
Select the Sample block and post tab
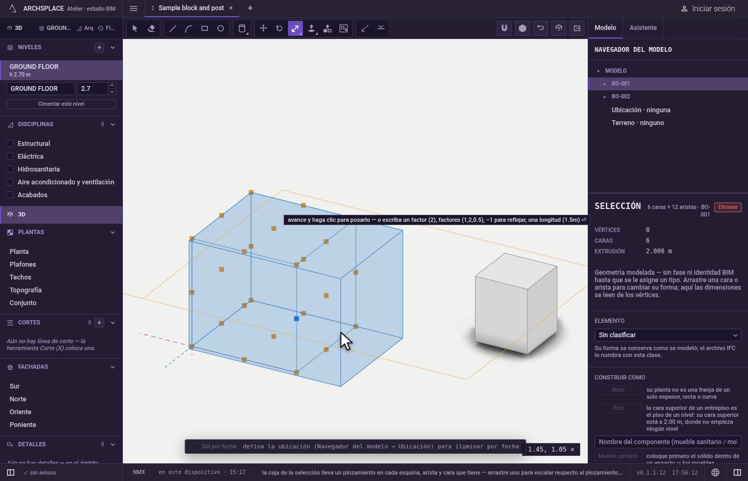click(x=191, y=8)
